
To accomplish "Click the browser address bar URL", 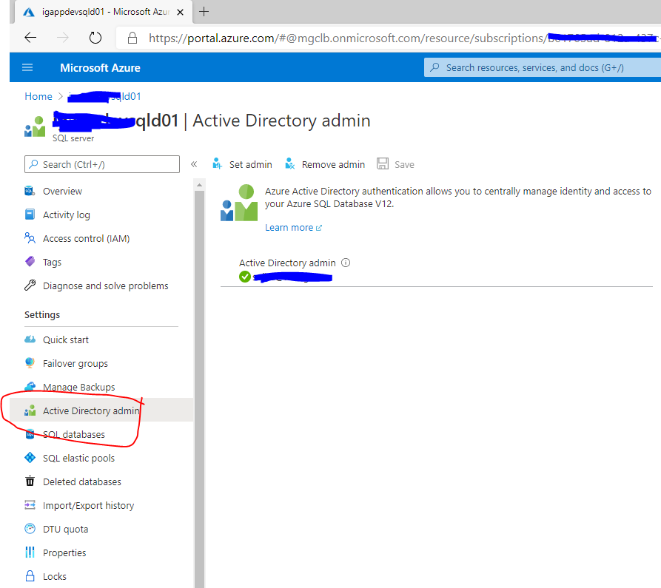I will click(403, 38).
